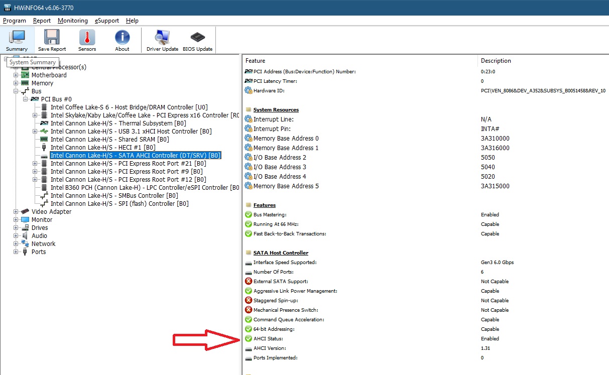Select the Host Bridge/DRAM Controller item
The height and width of the screenshot is (375, 609).
tap(129, 107)
